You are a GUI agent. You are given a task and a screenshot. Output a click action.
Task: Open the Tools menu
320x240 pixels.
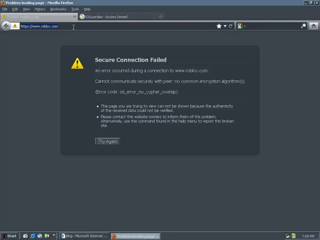tap(75, 9)
